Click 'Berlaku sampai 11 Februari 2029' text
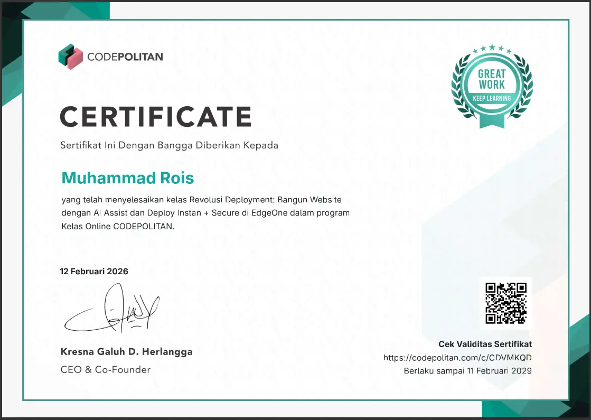Image resolution: width=591 pixels, height=420 pixels. (468, 371)
